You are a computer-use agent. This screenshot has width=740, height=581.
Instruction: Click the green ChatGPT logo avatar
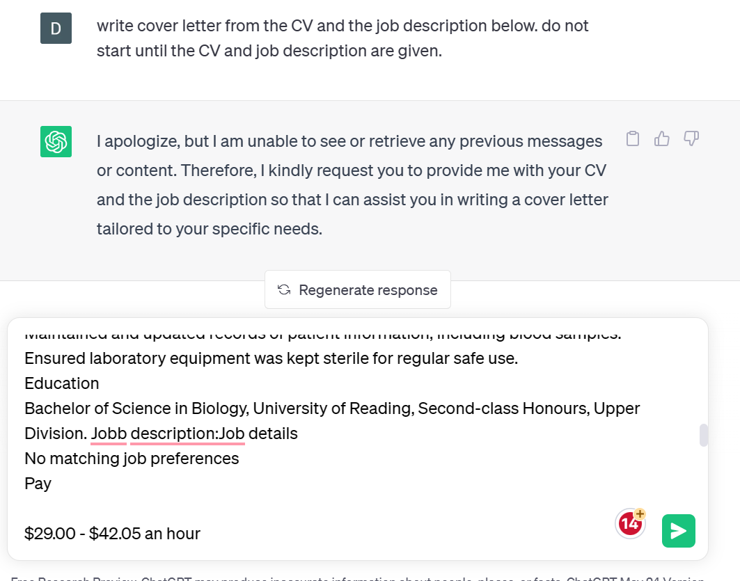56,141
